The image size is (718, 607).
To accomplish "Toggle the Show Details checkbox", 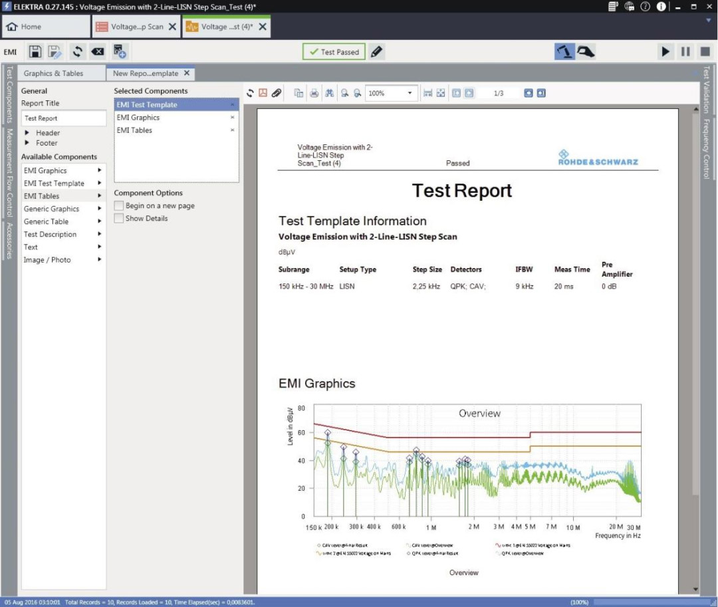I will [119, 219].
